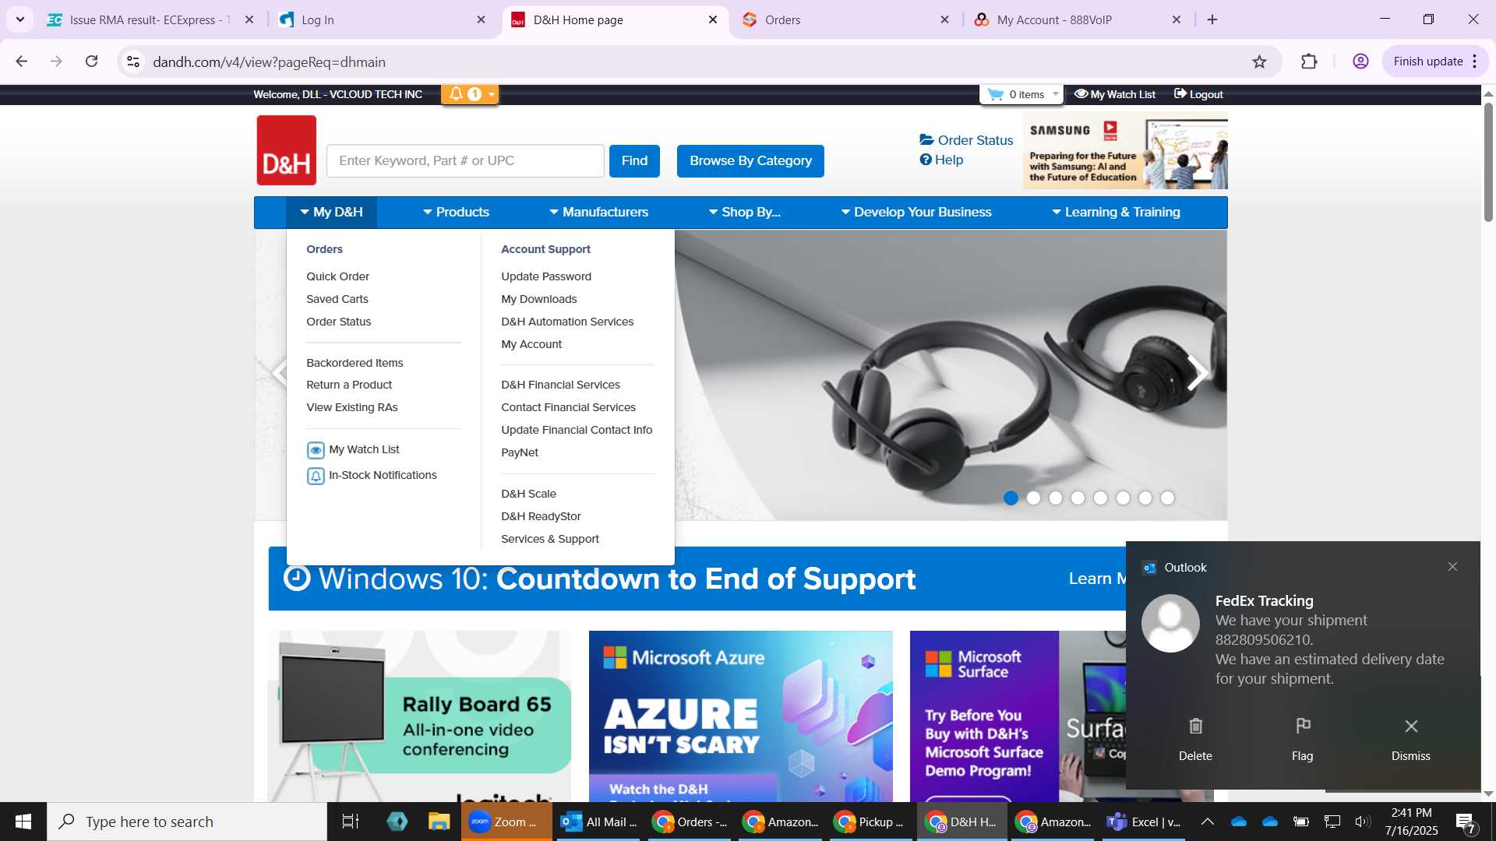Screen dimensions: 1496x841
Task: Select third carousel slide dot
Action: click(1056, 498)
